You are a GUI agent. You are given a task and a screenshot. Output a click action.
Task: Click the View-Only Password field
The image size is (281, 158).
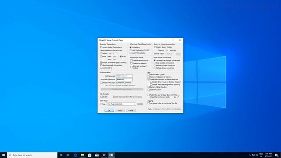pyautogui.click(x=124, y=79)
